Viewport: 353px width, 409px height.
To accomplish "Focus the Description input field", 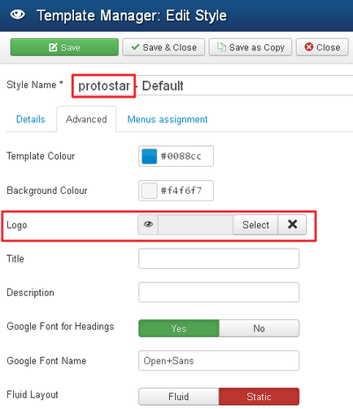I will point(219,292).
